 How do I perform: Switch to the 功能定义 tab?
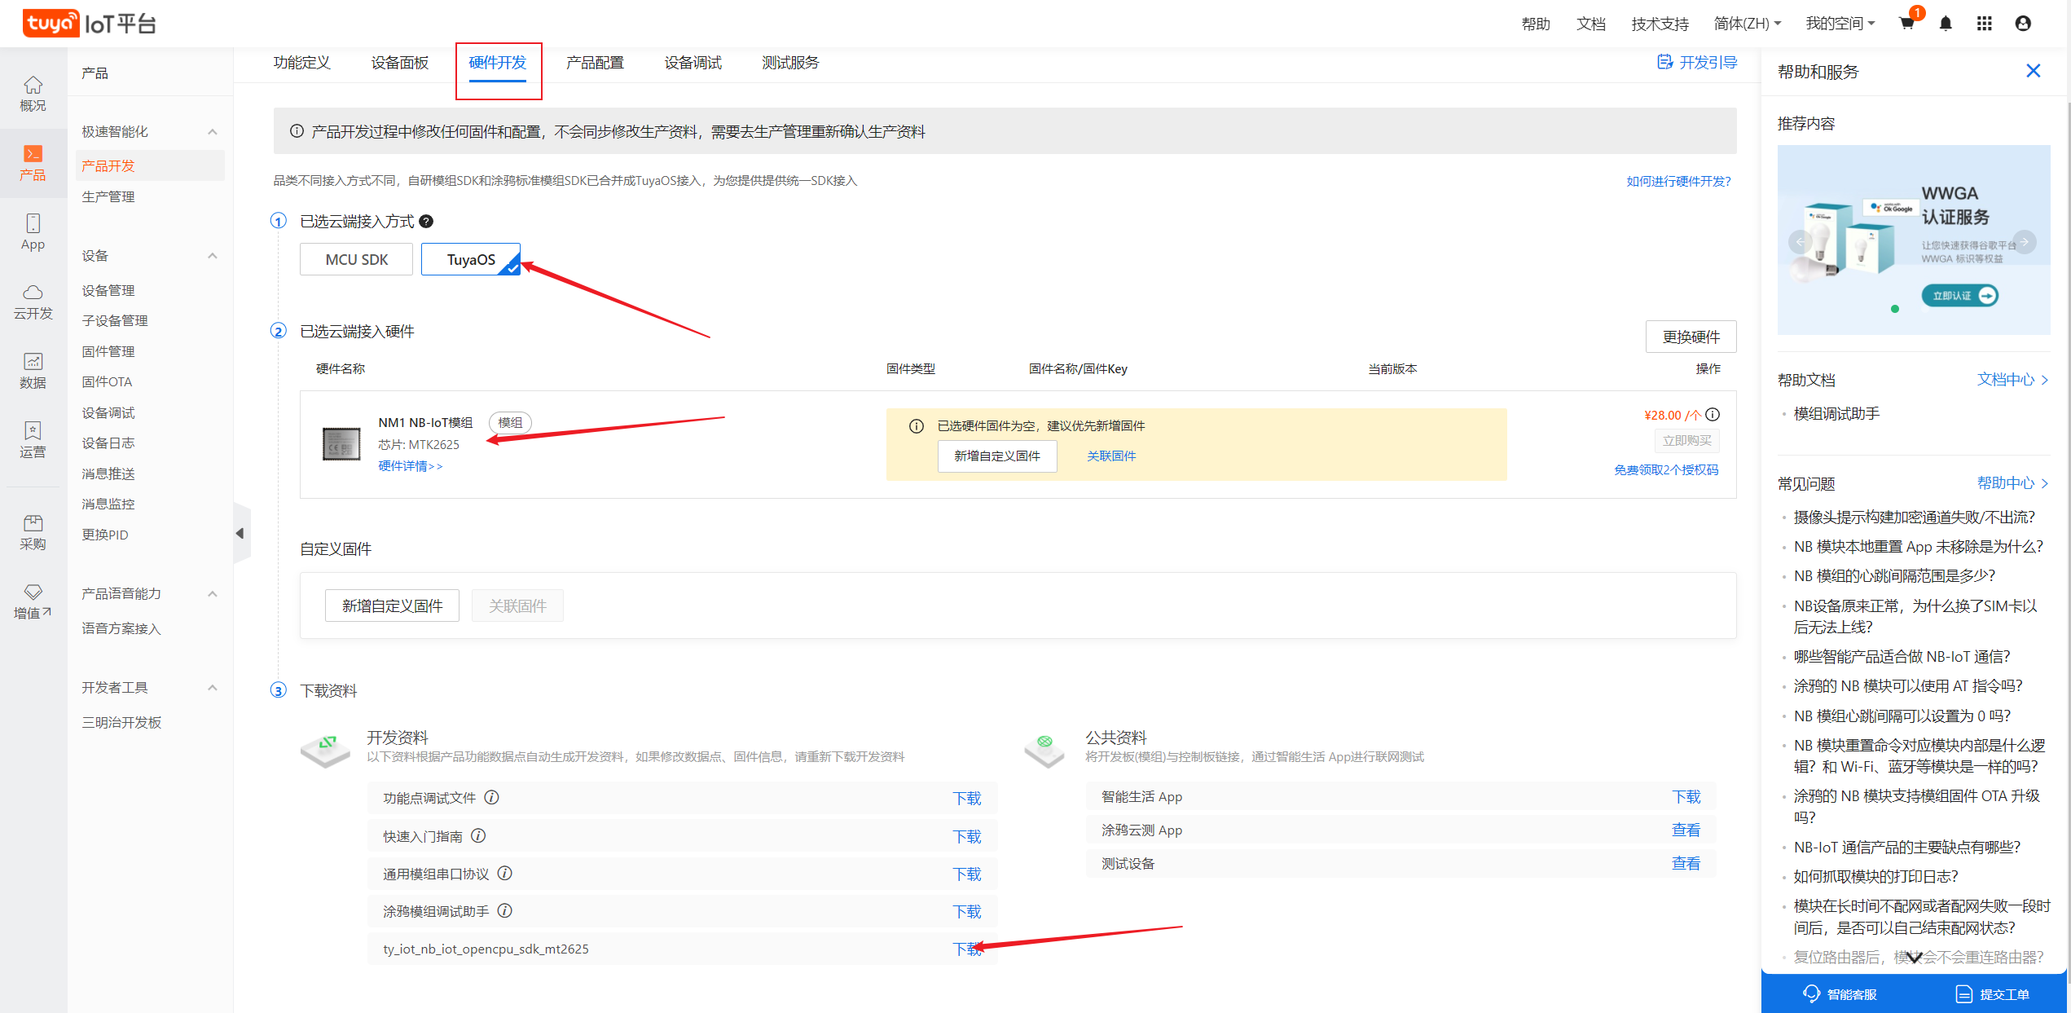[301, 63]
